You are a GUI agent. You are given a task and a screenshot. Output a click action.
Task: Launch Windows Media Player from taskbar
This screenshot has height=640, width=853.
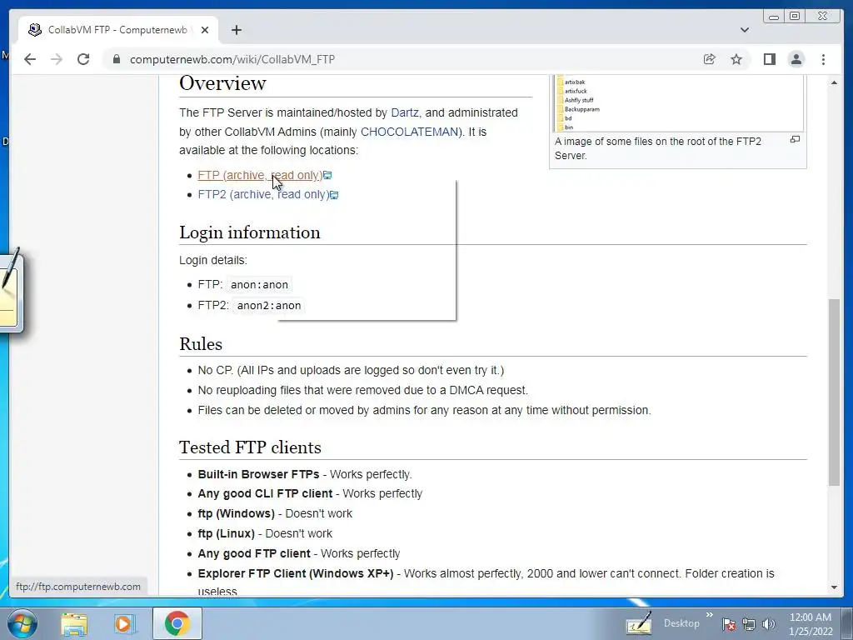pos(123,623)
